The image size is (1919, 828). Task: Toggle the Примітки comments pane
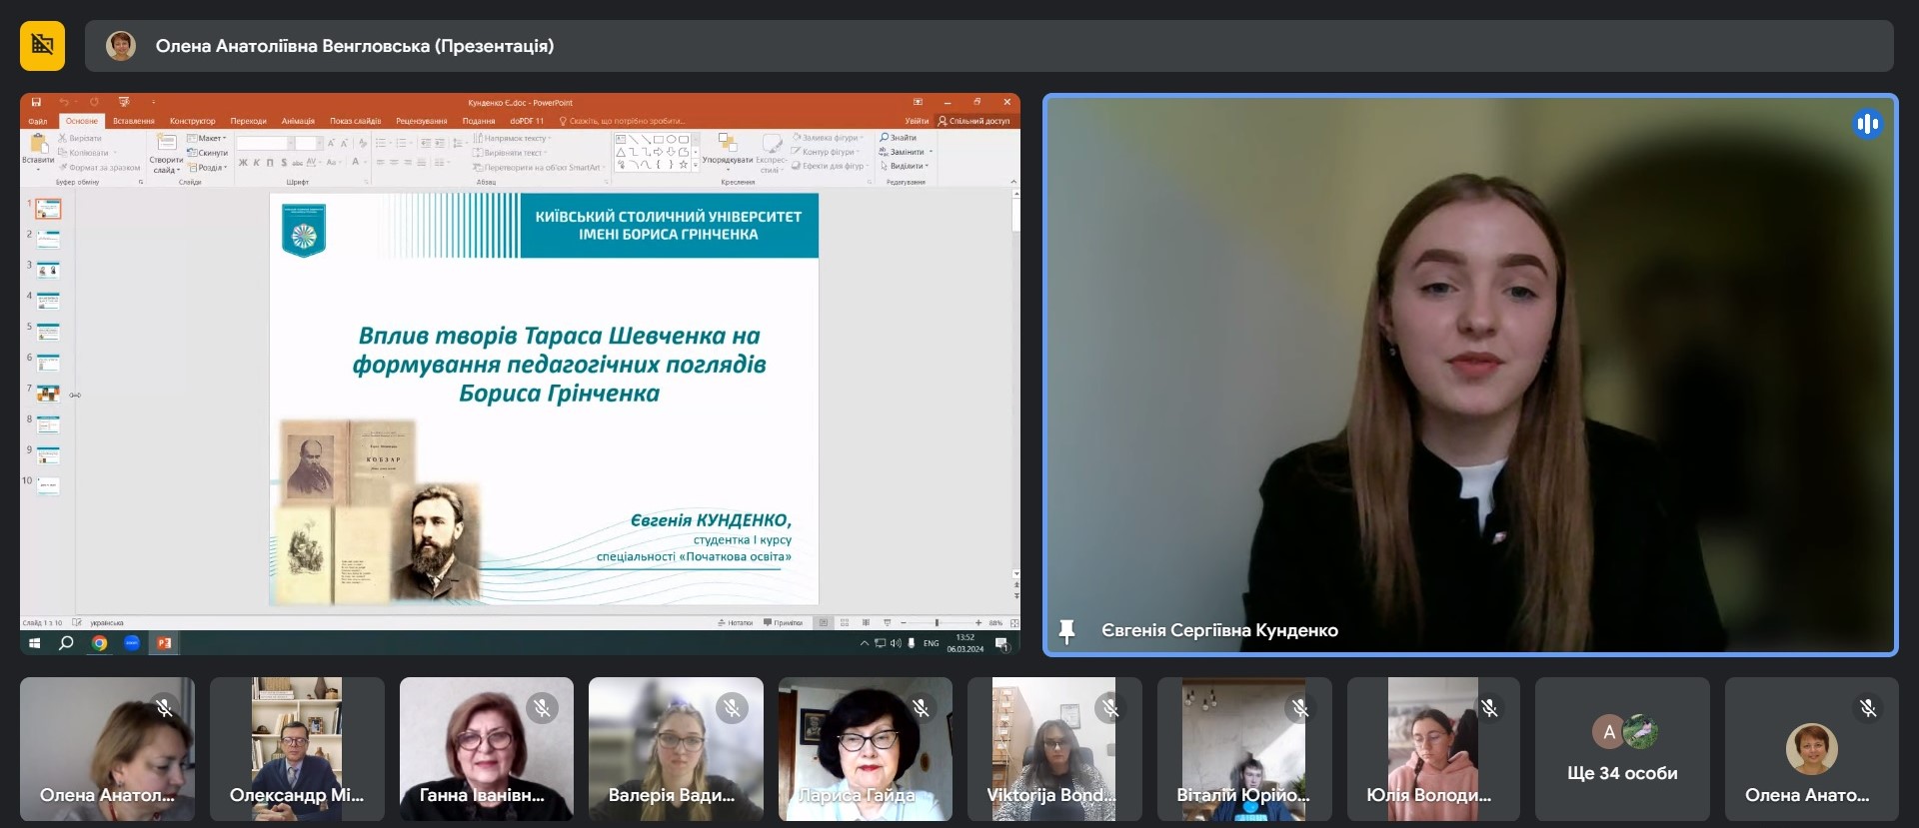[x=783, y=622]
